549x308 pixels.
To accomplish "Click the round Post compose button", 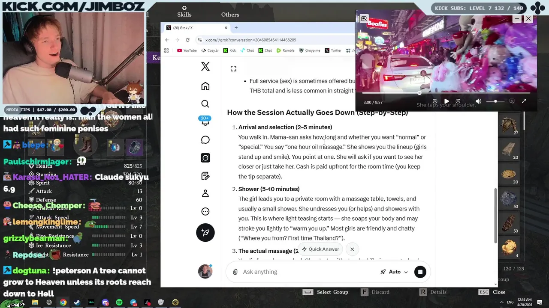I will pos(205,232).
